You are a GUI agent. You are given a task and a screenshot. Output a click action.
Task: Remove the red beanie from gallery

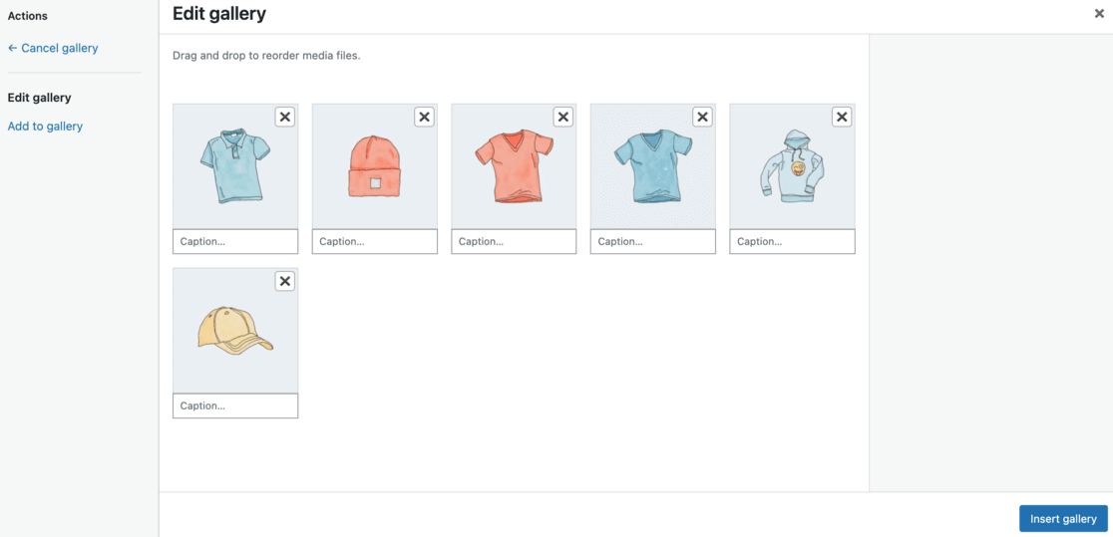[424, 118]
